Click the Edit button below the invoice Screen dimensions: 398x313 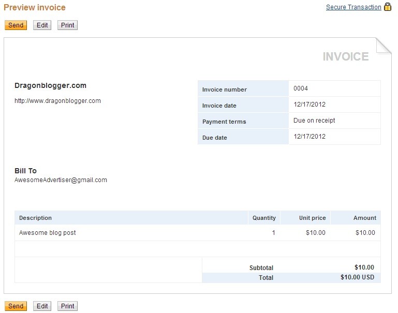pyautogui.click(x=42, y=306)
